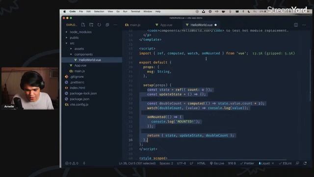This screenshot has width=314, height=177.
Task: Open errors and warnings count in status bar
Action: pos(72,163)
